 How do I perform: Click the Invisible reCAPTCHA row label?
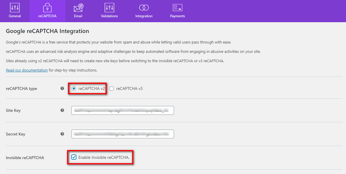[x=25, y=158]
